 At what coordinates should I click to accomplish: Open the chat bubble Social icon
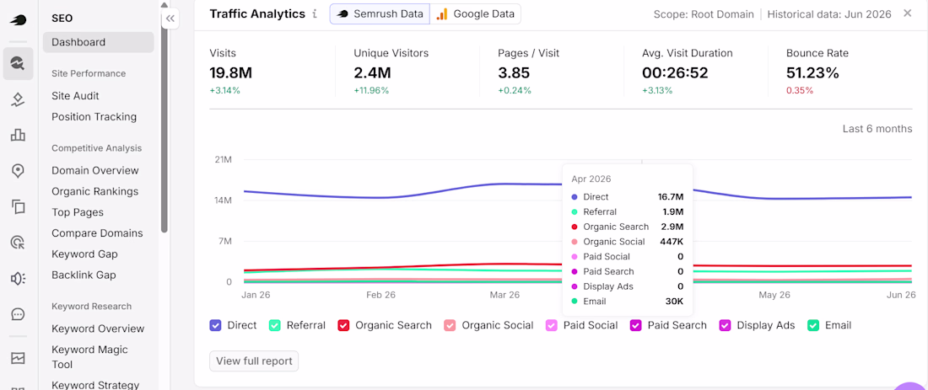point(18,314)
